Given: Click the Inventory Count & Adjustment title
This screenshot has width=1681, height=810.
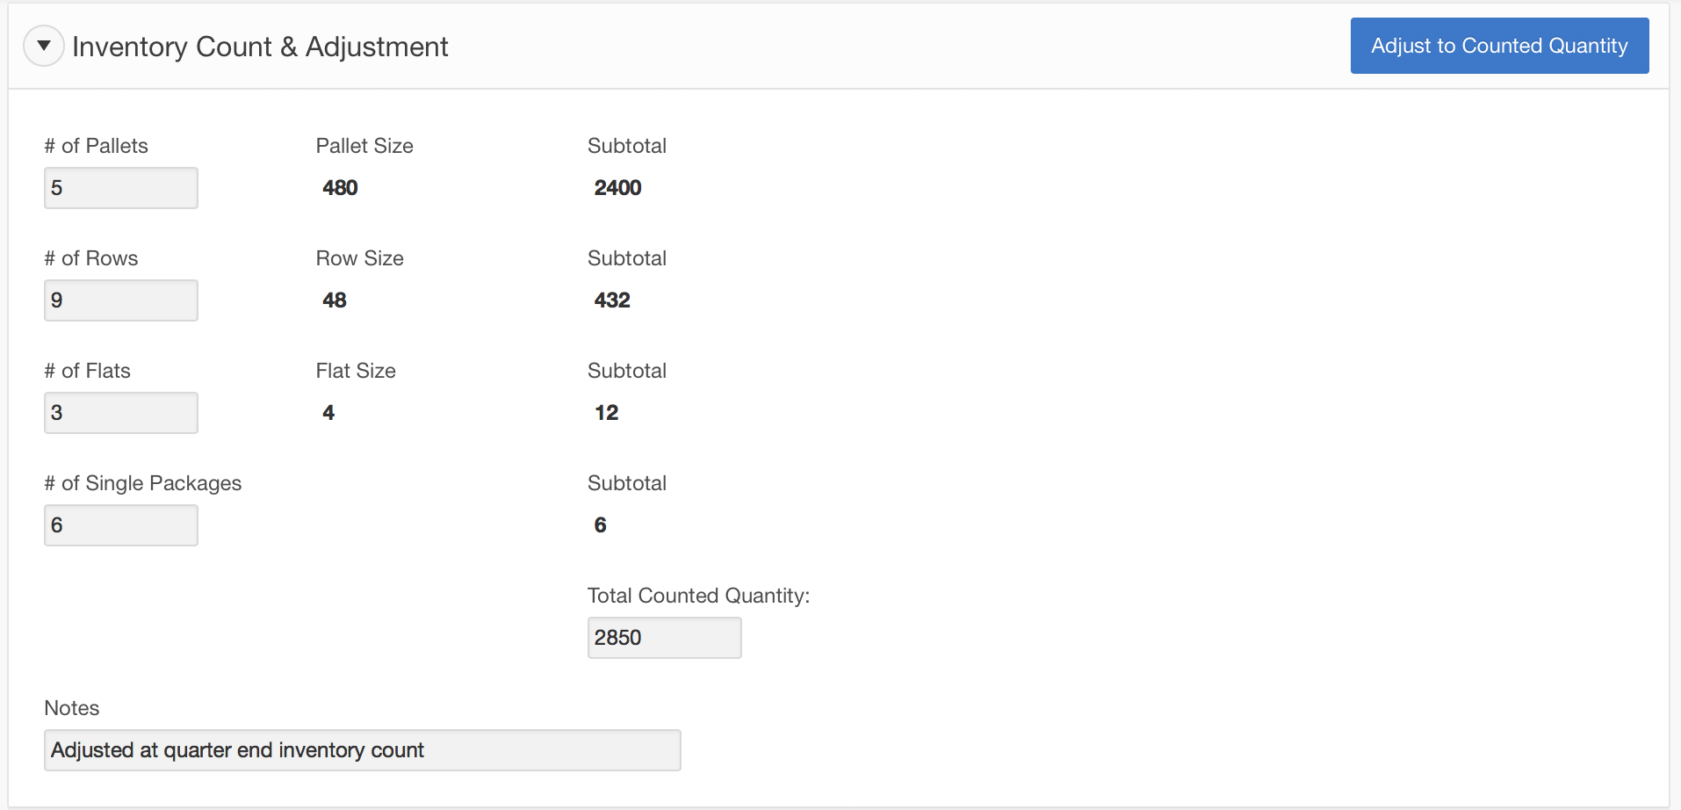Looking at the screenshot, I should pos(260,47).
